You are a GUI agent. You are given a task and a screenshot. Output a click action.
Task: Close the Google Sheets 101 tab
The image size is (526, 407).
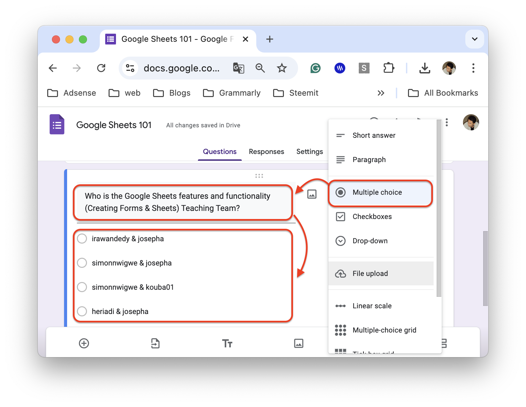click(x=245, y=39)
